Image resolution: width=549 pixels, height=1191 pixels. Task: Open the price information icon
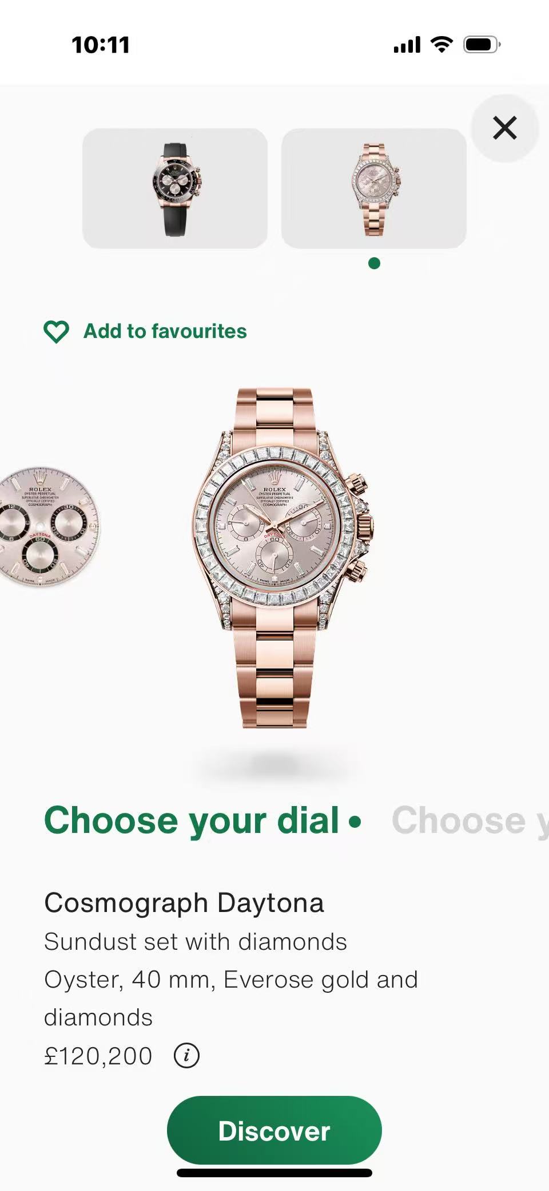pyautogui.click(x=186, y=1055)
